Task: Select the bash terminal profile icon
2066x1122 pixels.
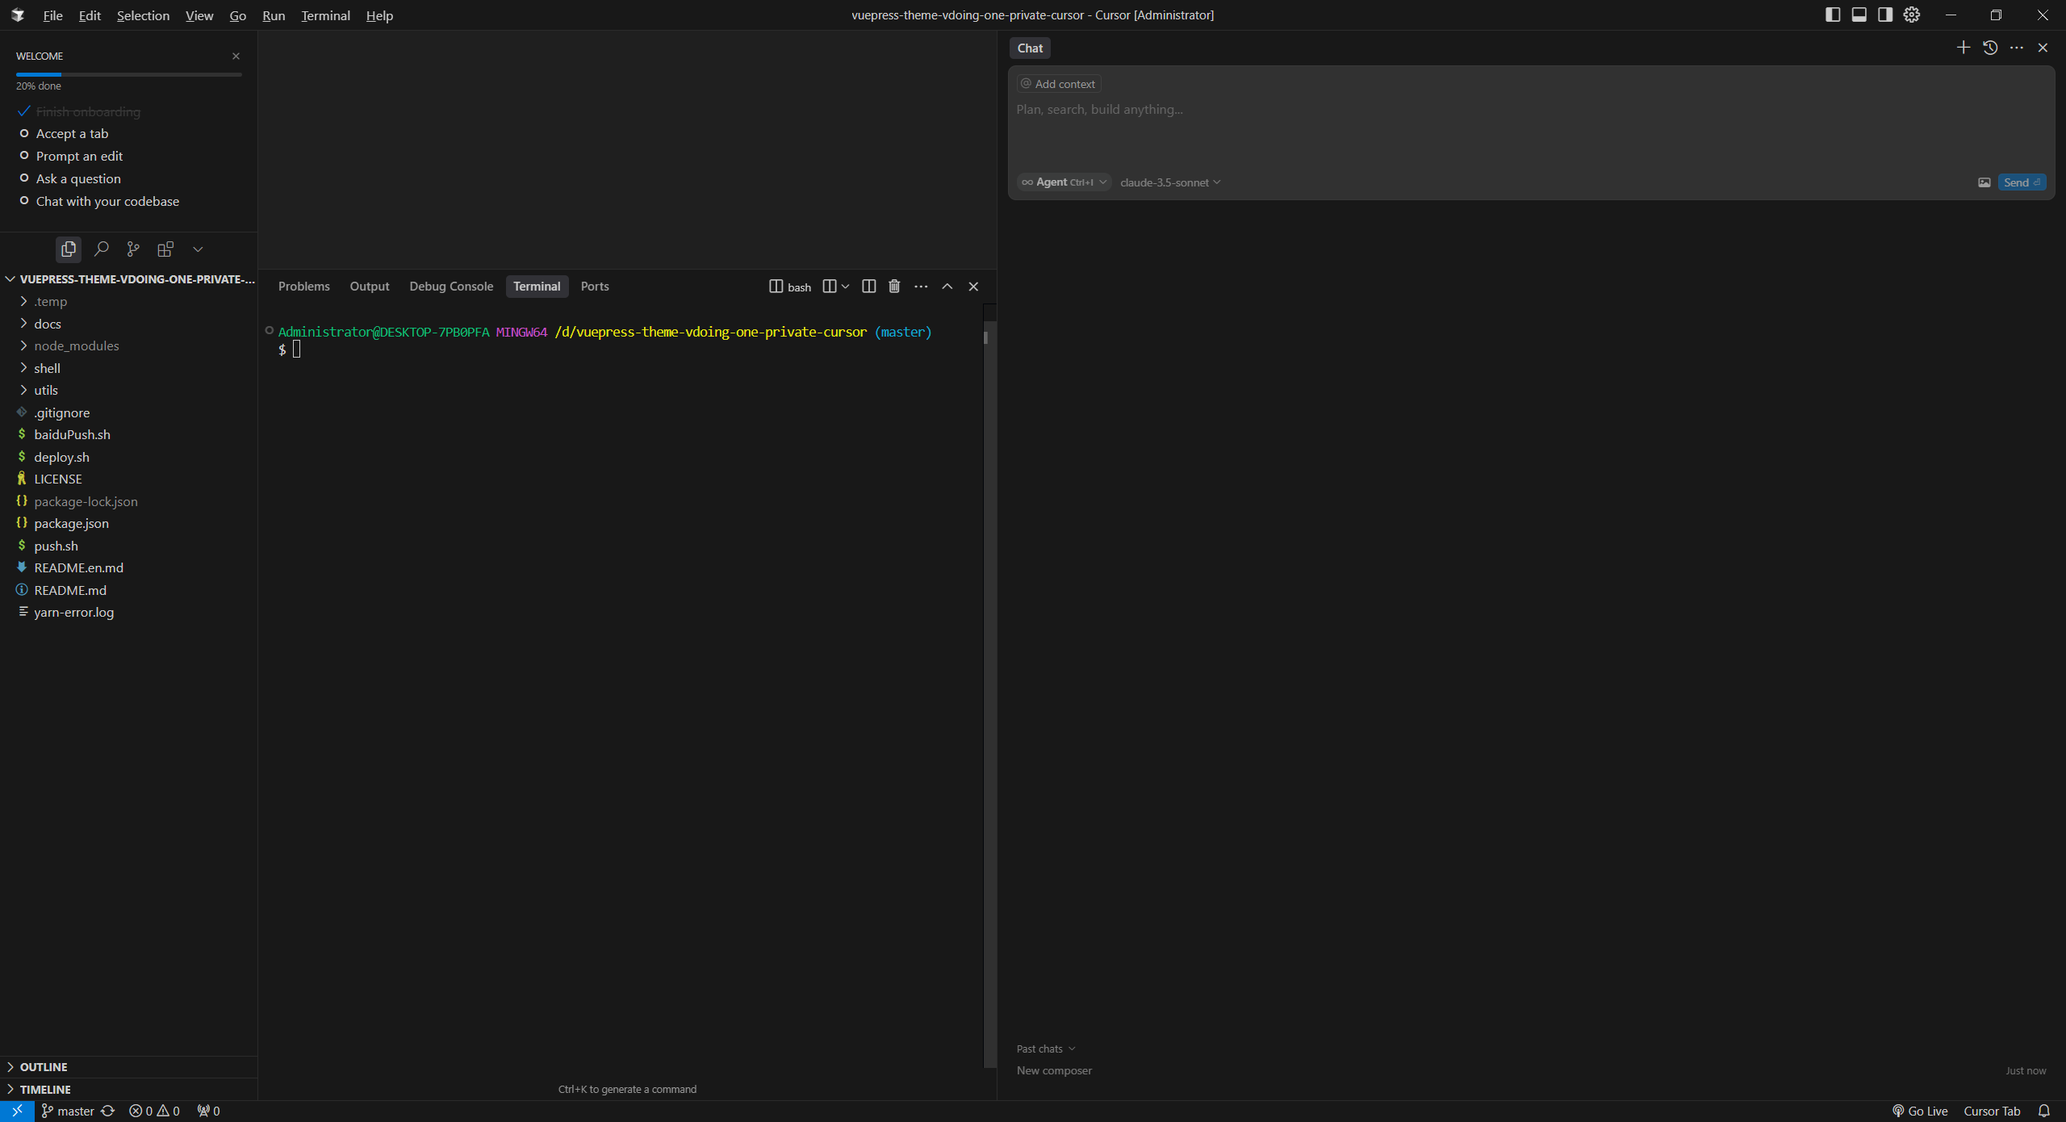Action: coord(790,287)
